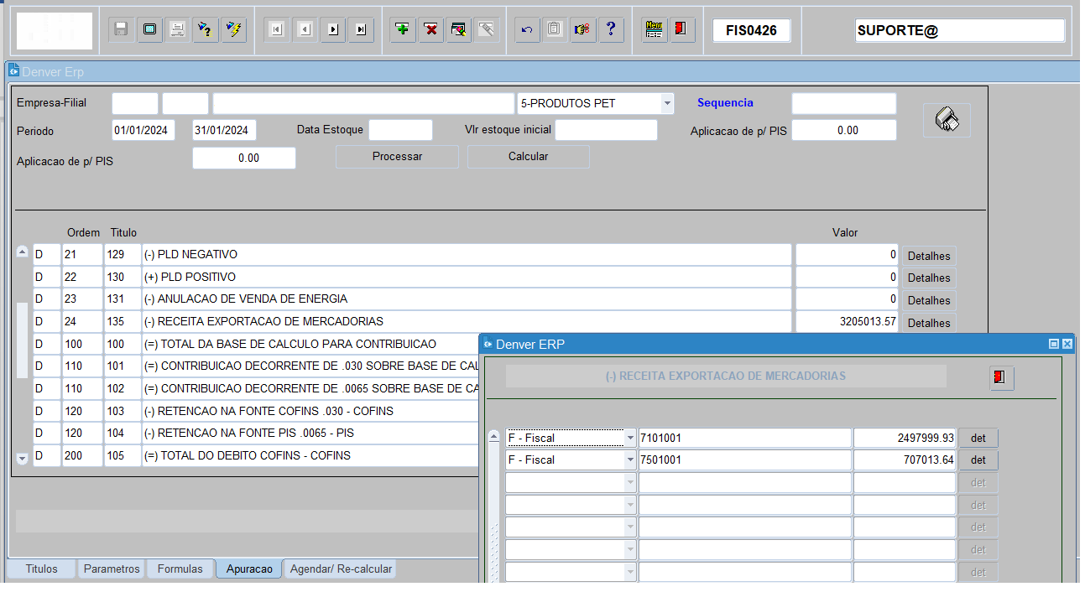Click det button for account 7501001
The width and height of the screenshot is (1085, 592).
[978, 460]
